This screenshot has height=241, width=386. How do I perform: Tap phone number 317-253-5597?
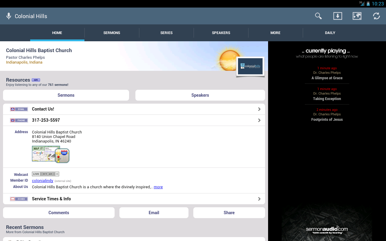click(46, 120)
